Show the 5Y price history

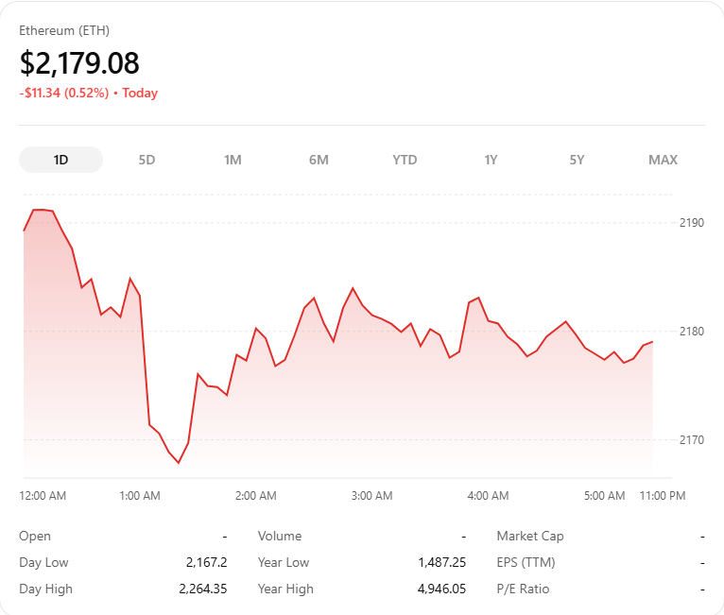pyautogui.click(x=577, y=160)
